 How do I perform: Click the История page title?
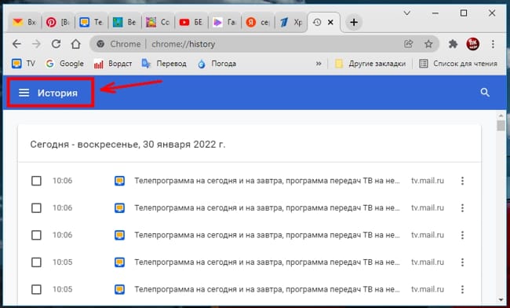click(57, 93)
